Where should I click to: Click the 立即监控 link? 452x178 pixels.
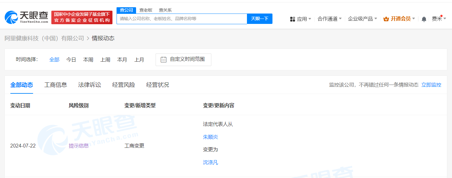point(431,85)
